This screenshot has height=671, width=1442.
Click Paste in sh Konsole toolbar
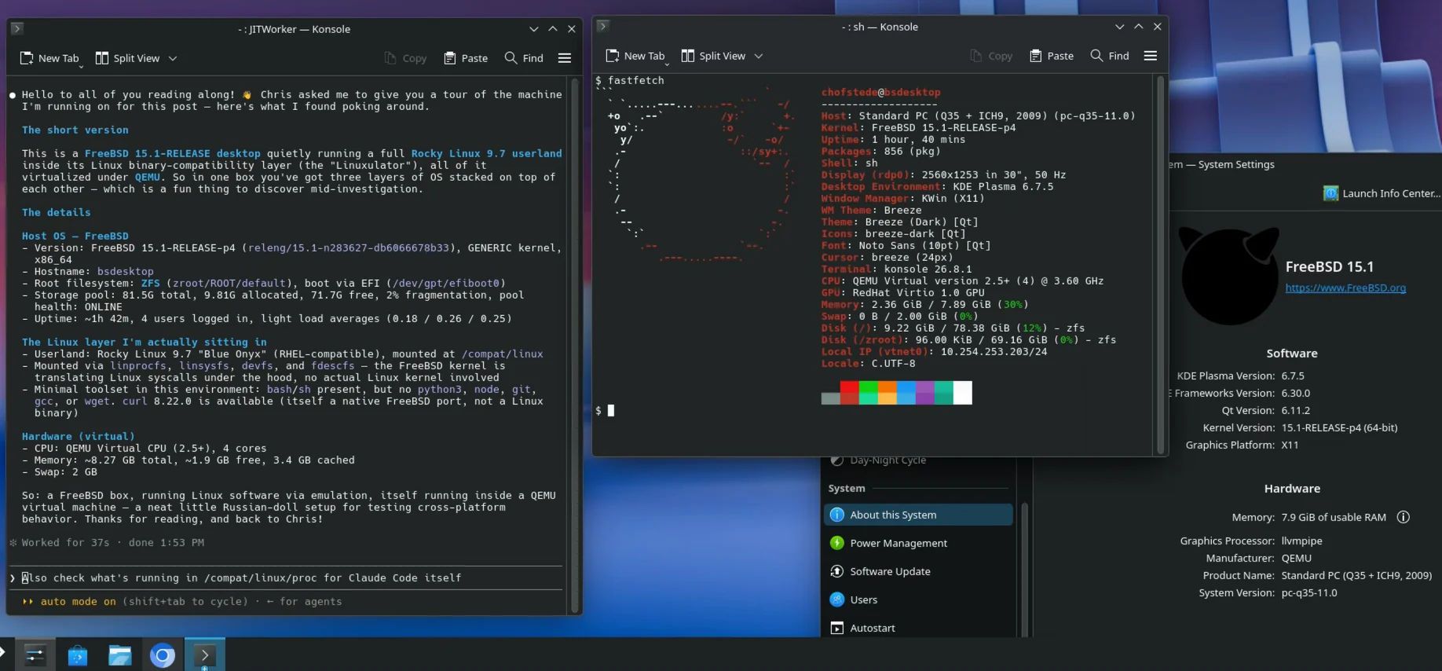(1052, 56)
